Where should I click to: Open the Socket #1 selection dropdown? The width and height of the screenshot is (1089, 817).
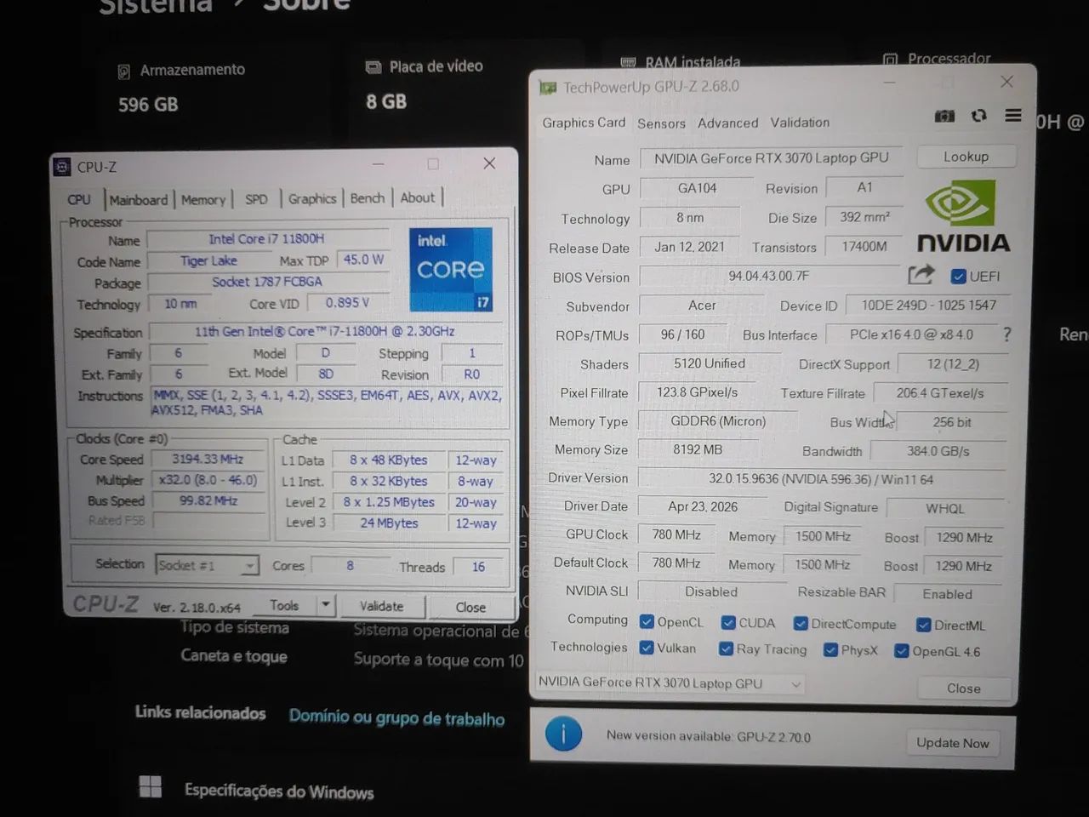pos(207,565)
